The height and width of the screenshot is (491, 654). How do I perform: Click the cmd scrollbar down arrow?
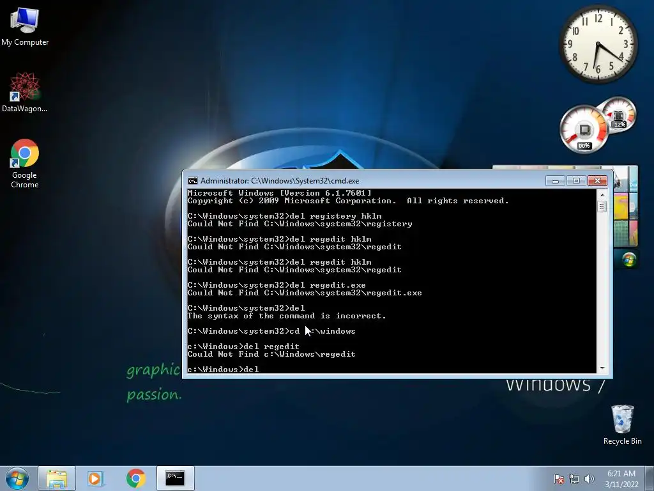[602, 368]
